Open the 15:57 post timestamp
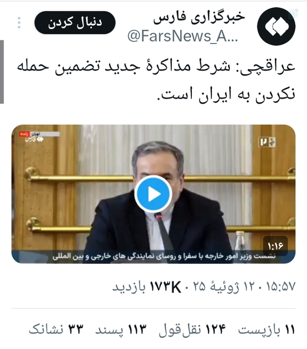The width and height of the screenshot is (307, 349). point(281,287)
